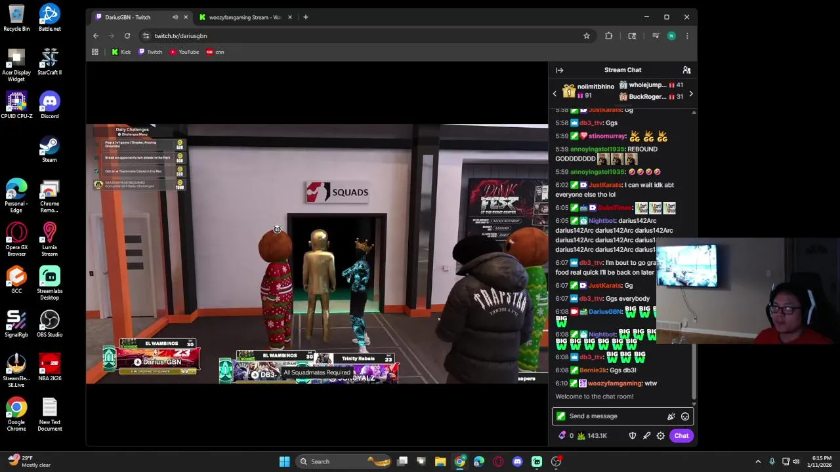
Task: Open the chat community users list
Action: 686,70
